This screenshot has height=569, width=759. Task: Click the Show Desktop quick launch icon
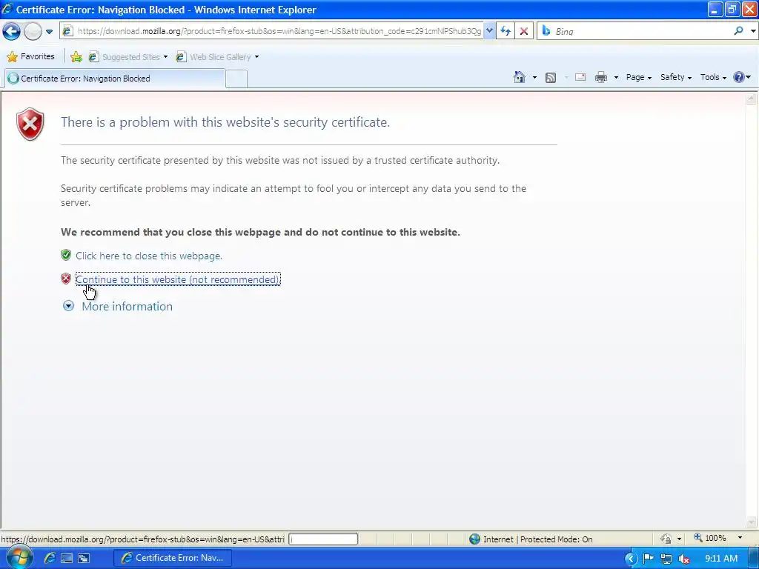coord(66,559)
